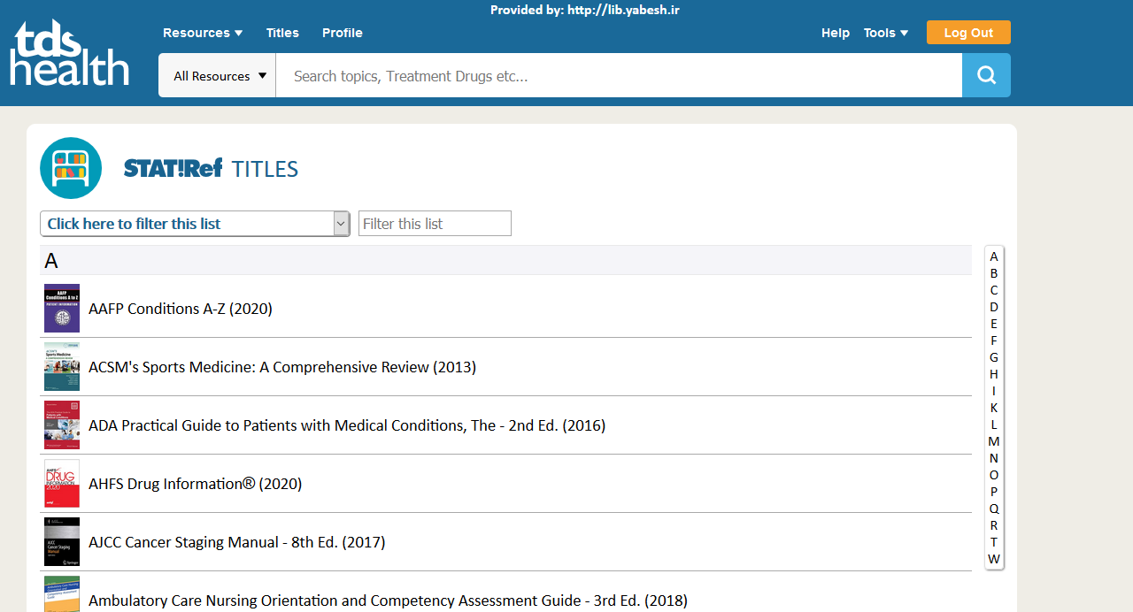Jump to letter Q in index
1133x612 pixels.
tap(994, 509)
